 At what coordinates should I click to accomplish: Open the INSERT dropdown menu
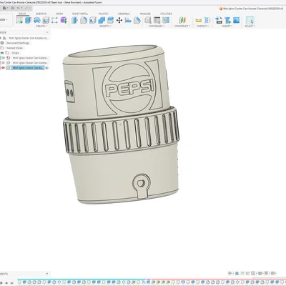227,26
